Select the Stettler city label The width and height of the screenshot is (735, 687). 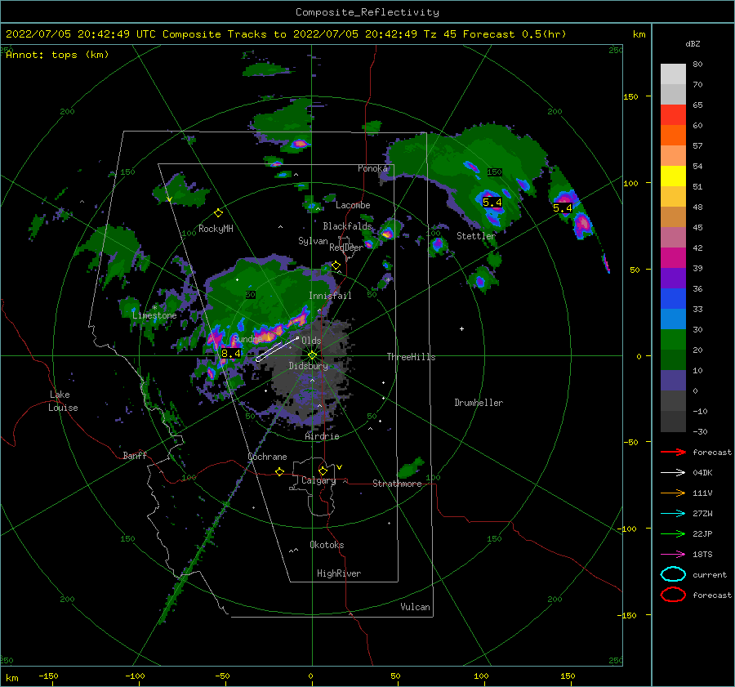pyautogui.click(x=476, y=236)
